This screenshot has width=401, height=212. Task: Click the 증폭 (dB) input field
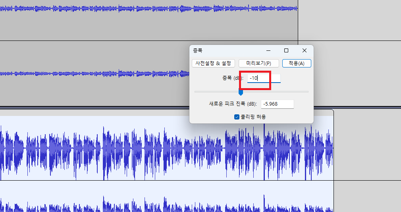[264, 78]
